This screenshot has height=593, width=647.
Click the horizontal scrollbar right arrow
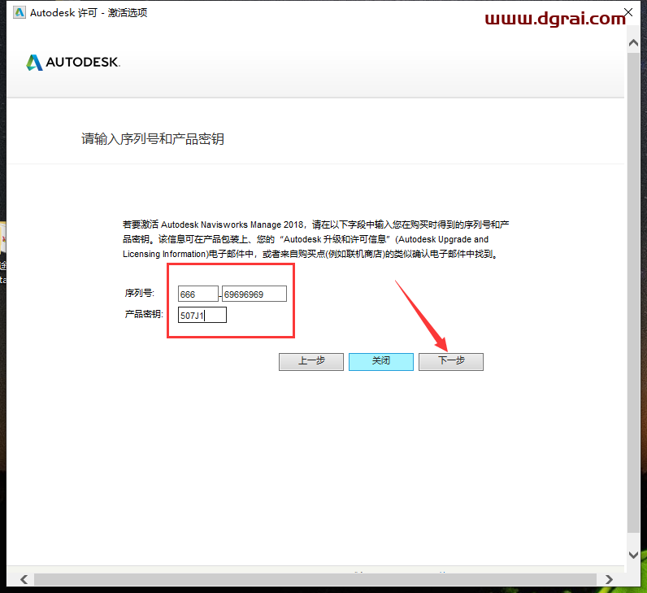click(x=609, y=579)
